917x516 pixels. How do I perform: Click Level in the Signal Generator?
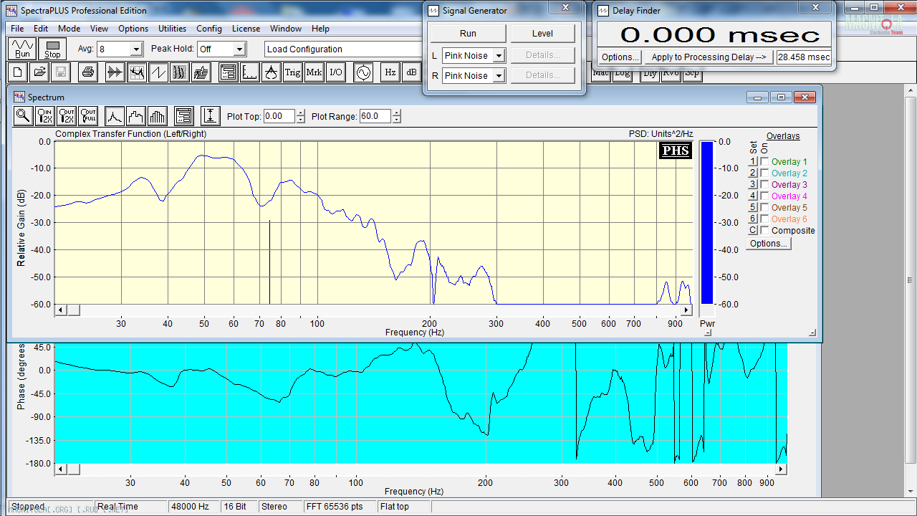[542, 34]
